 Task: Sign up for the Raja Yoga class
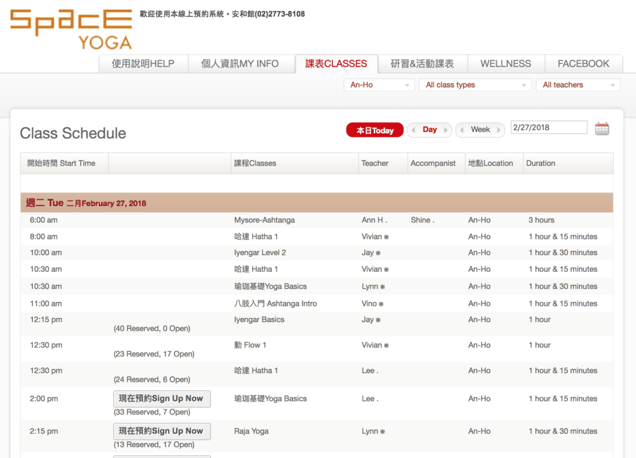point(161,431)
